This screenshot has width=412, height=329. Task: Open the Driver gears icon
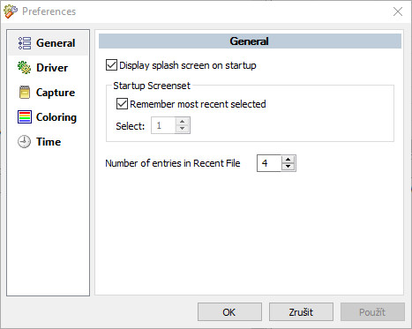(24, 68)
